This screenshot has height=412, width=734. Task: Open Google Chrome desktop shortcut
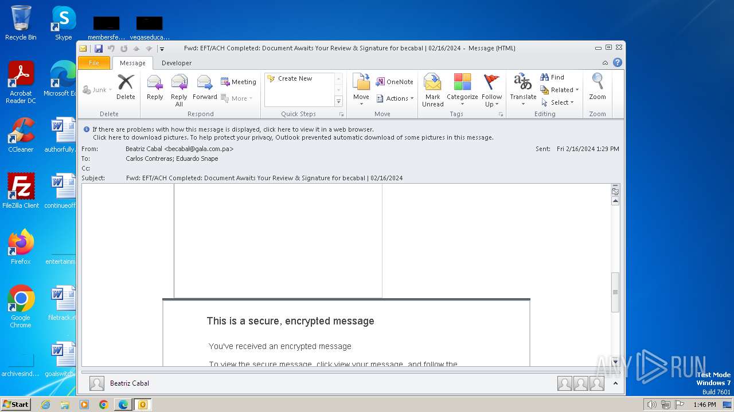point(21,307)
